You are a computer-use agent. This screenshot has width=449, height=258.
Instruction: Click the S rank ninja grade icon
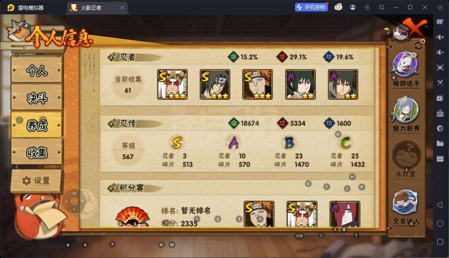pyautogui.click(x=177, y=142)
